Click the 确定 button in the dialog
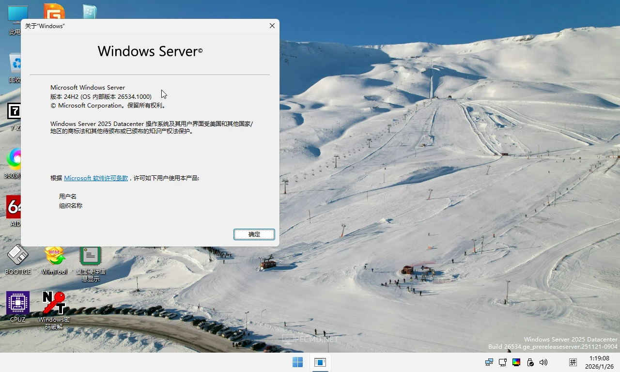Image resolution: width=620 pixels, height=372 pixels. tap(254, 234)
